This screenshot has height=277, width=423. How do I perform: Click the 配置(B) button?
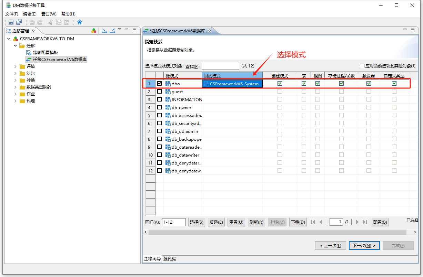coord(380,222)
